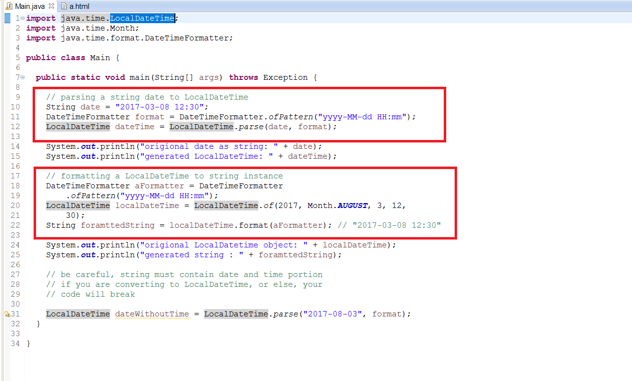The height and width of the screenshot is (381, 632).
Task: Expand the folding column beside public class Main
Action: pyautogui.click(x=22, y=58)
